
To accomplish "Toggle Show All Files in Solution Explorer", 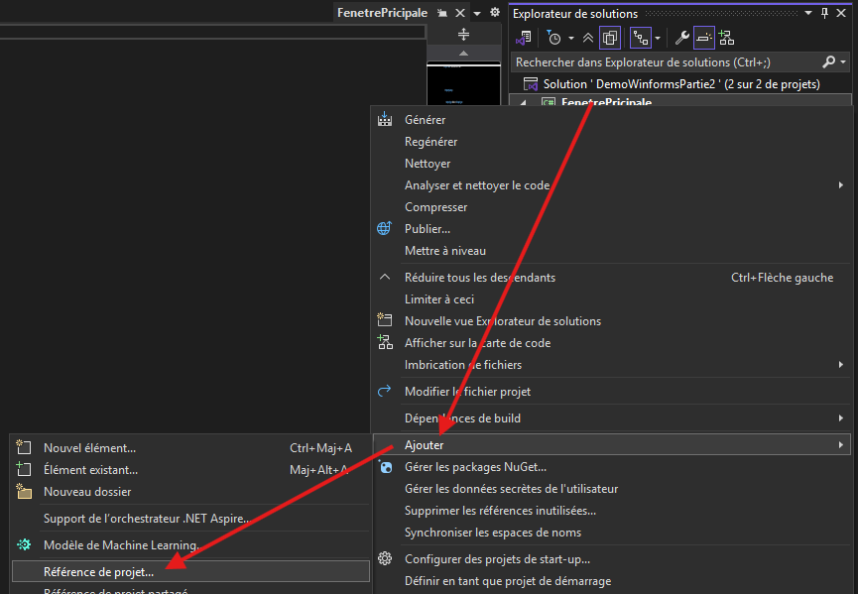I will [x=610, y=38].
